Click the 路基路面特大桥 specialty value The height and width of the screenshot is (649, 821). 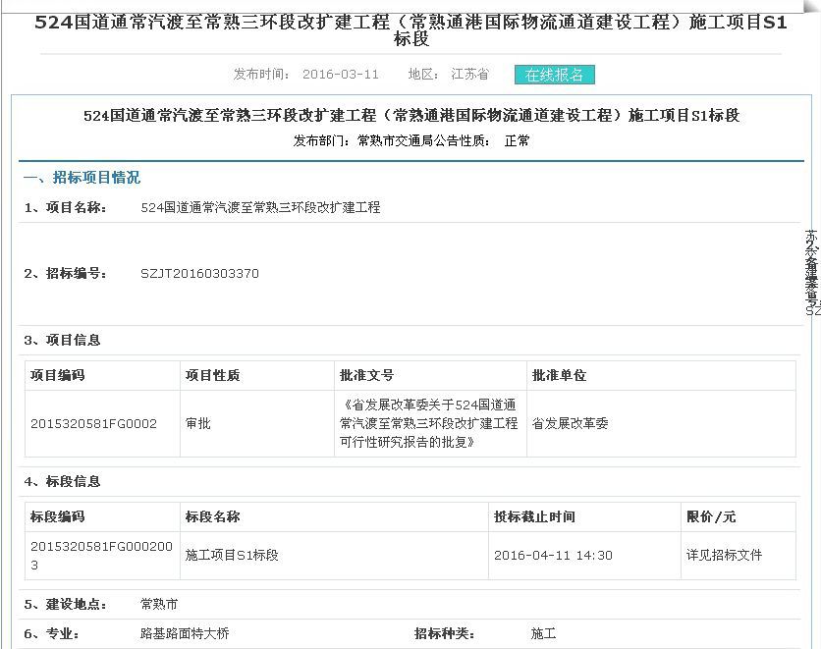(185, 634)
